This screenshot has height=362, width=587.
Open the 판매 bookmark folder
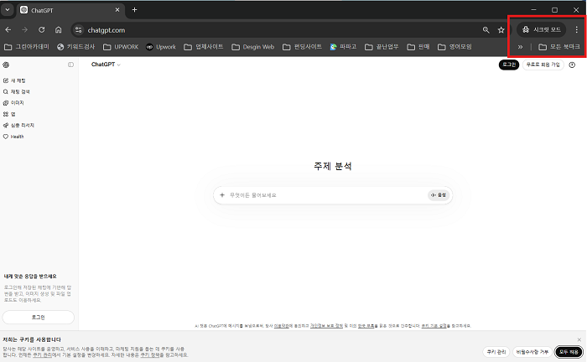(x=418, y=47)
